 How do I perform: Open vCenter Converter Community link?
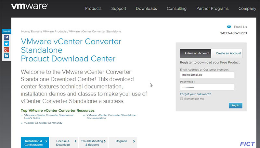tap(43, 123)
